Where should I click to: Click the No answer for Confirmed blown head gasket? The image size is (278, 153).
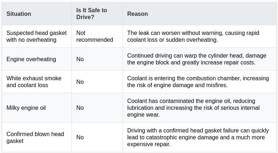[80, 137]
